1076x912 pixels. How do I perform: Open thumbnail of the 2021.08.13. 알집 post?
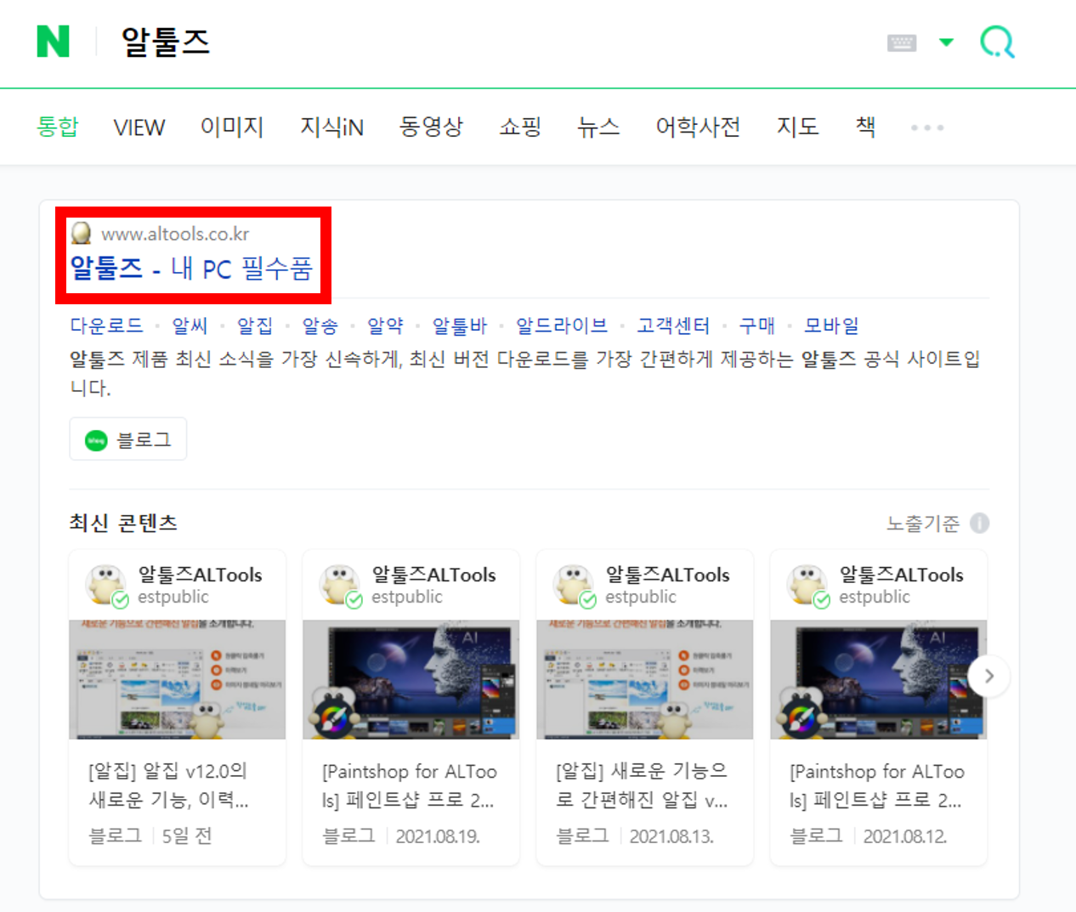pos(645,679)
